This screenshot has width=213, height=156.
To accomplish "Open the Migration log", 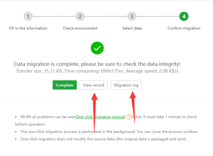I will click(x=126, y=85).
